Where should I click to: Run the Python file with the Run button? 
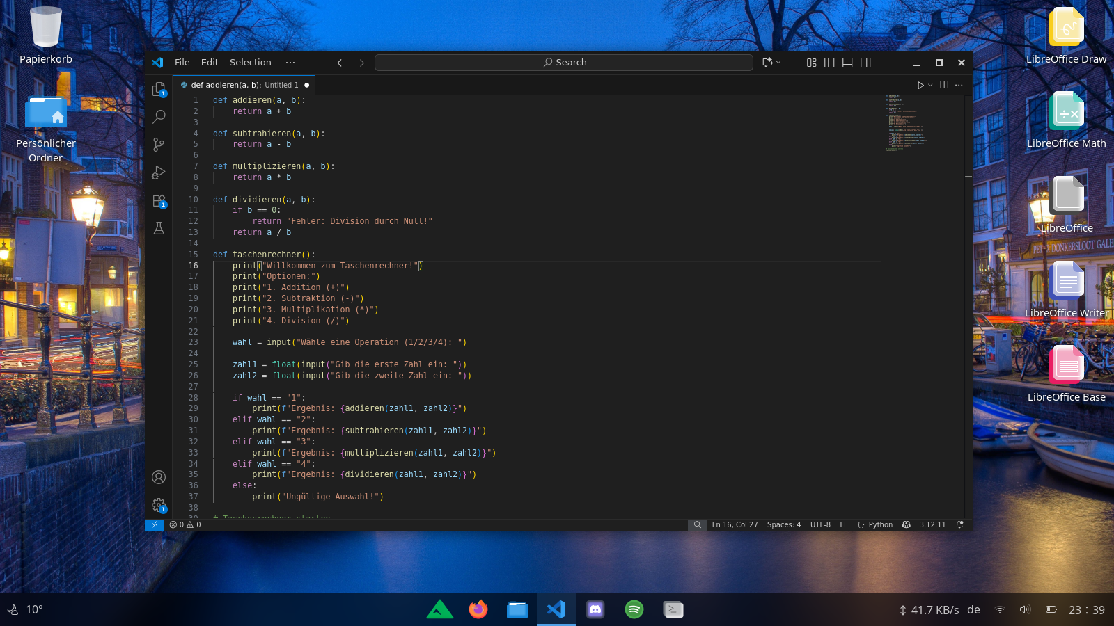[x=920, y=85]
